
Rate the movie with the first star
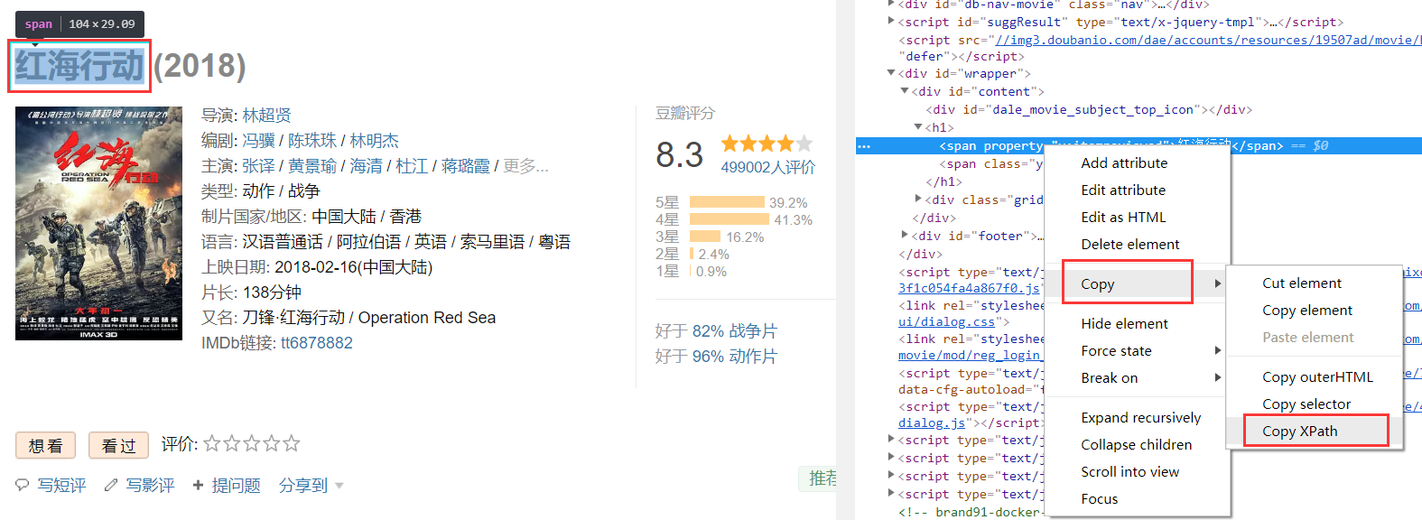pos(212,443)
